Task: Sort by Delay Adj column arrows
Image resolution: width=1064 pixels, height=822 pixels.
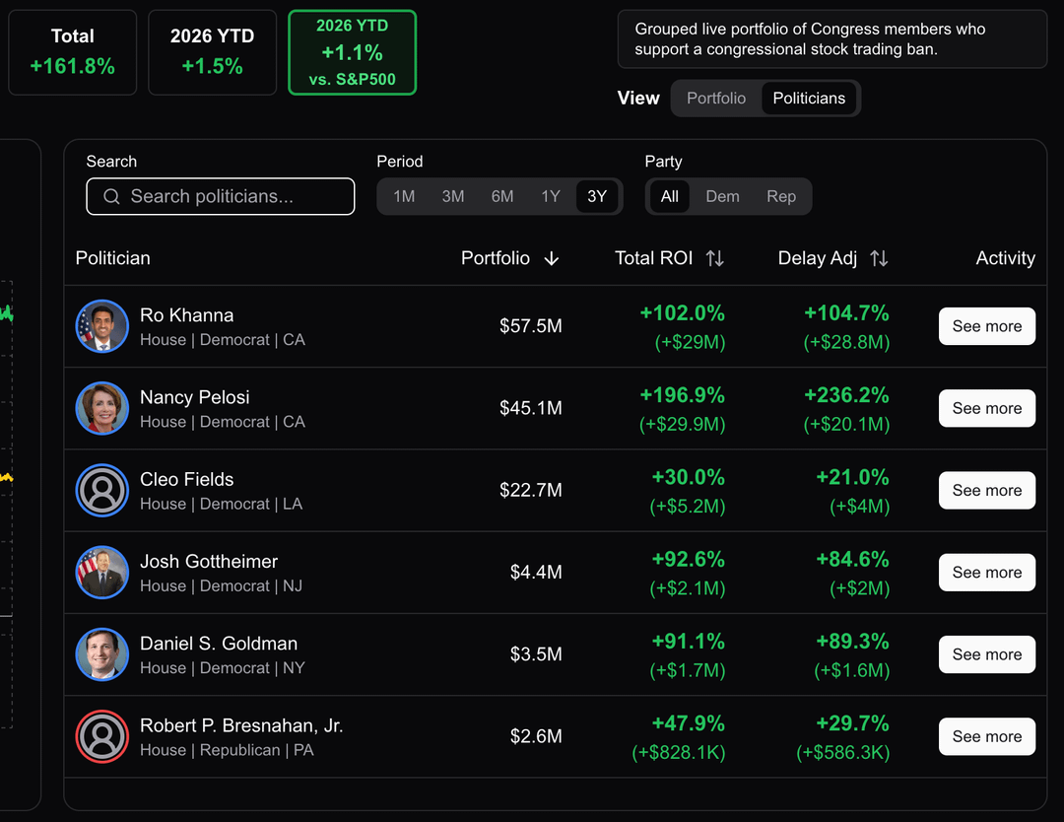Action: 879,258
